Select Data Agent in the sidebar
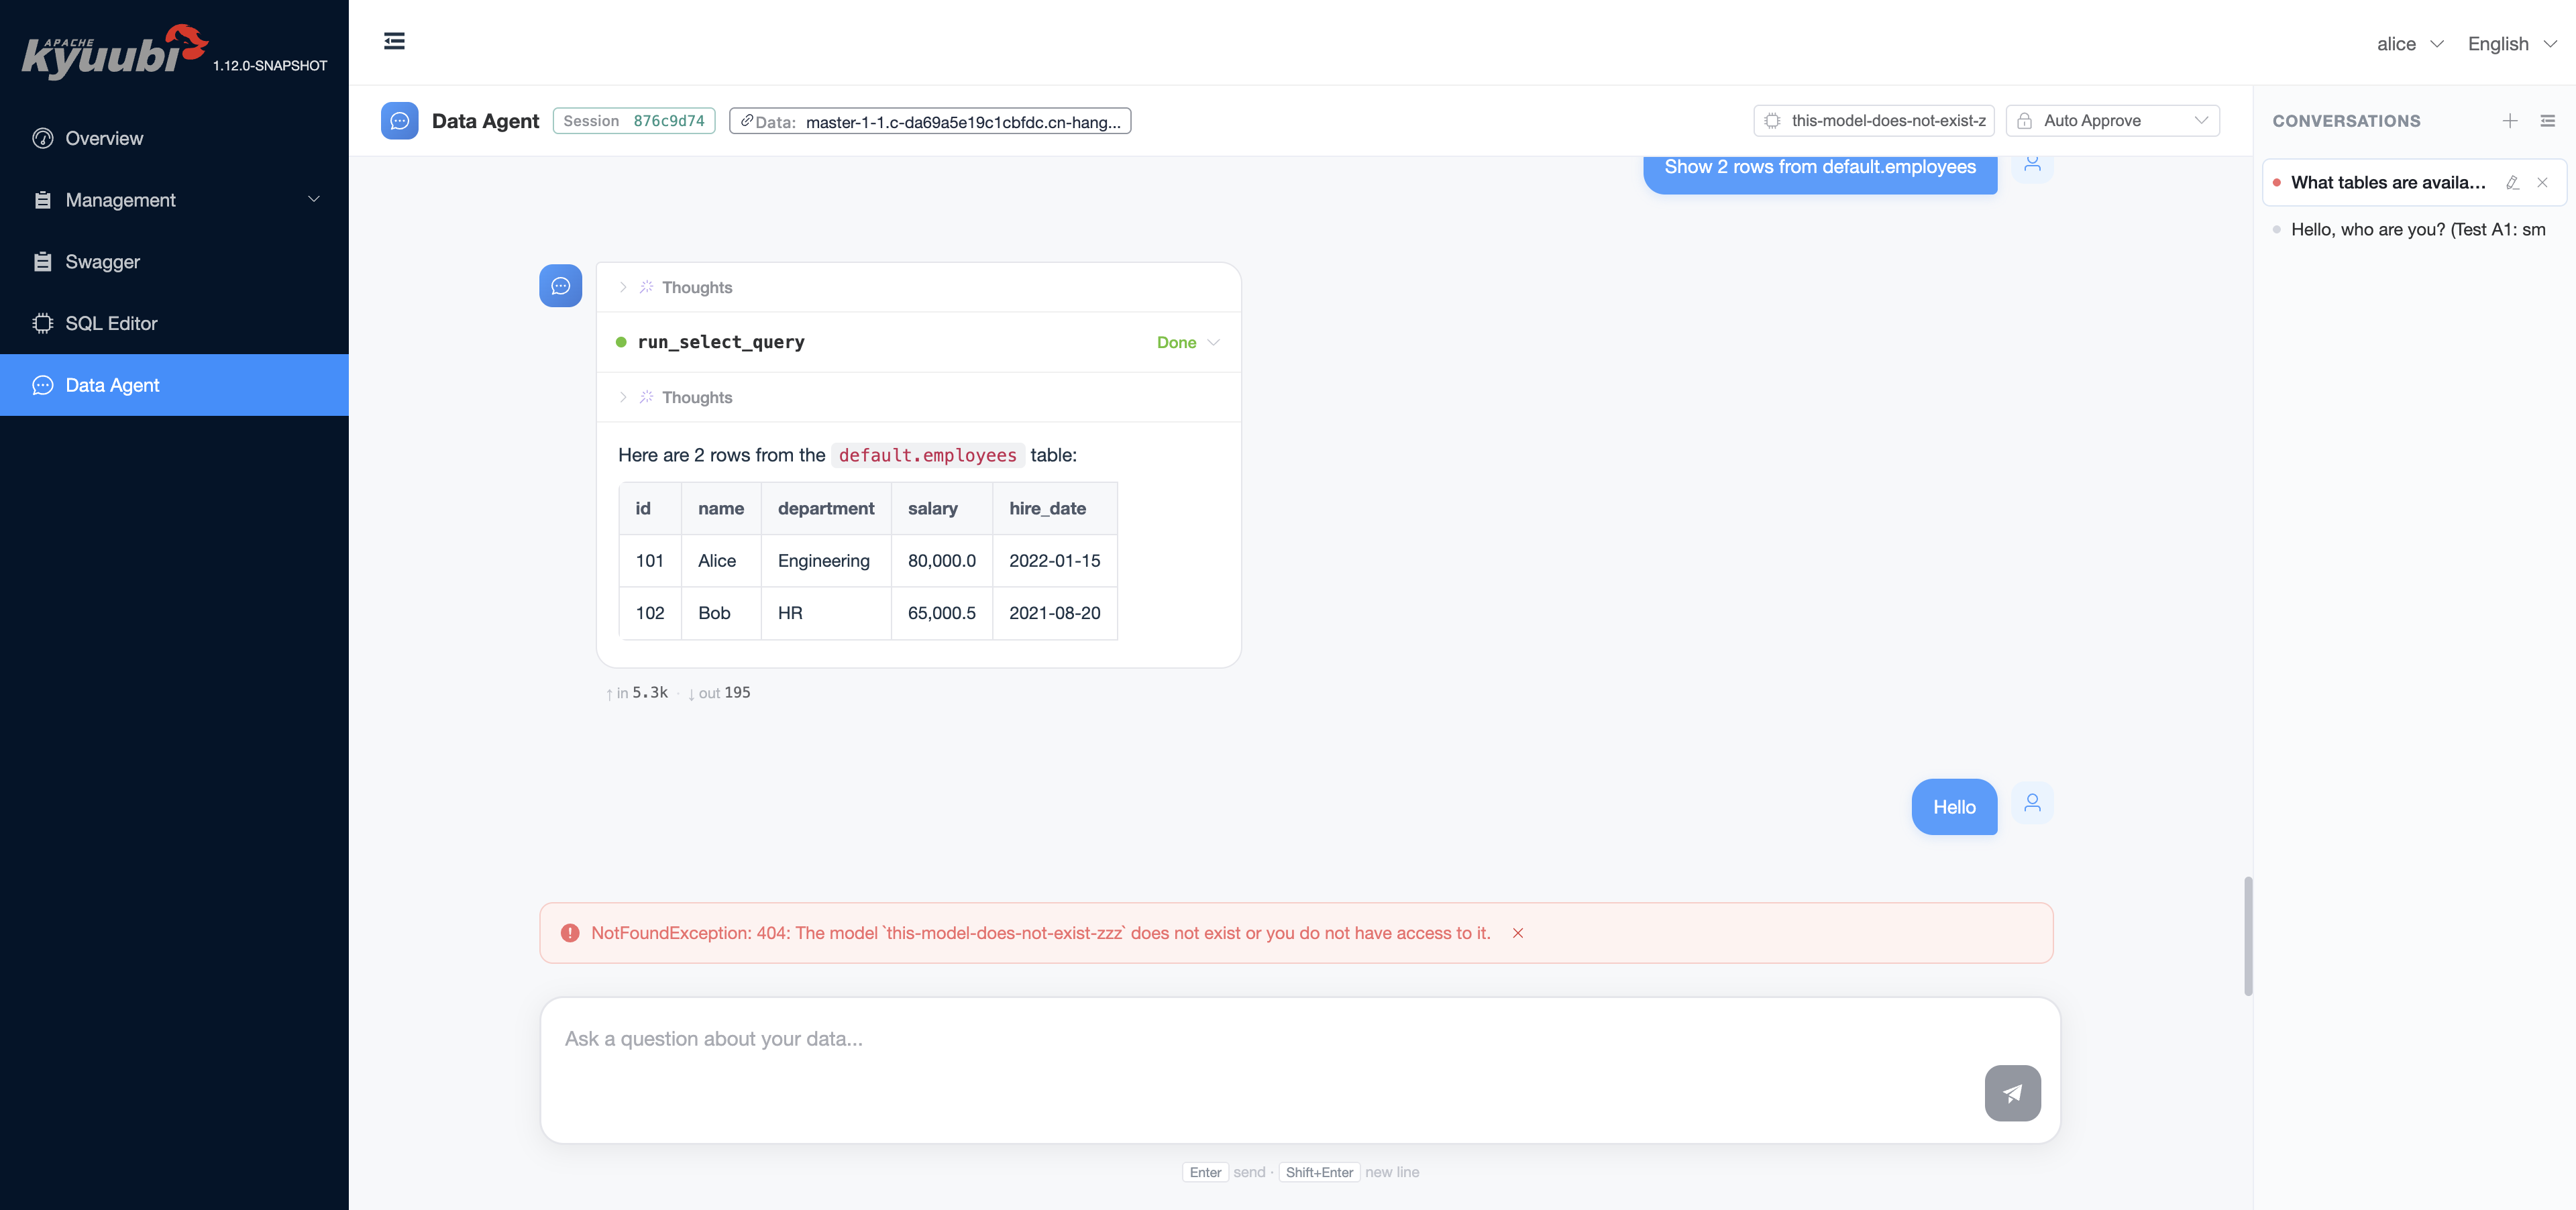 (x=174, y=385)
